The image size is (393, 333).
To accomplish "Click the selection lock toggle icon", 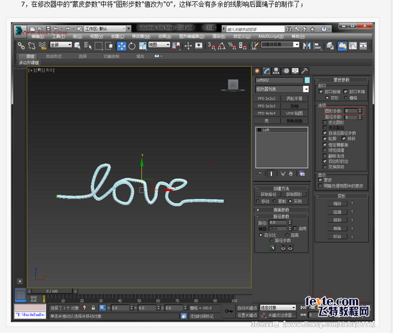I will click(x=93, y=308).
